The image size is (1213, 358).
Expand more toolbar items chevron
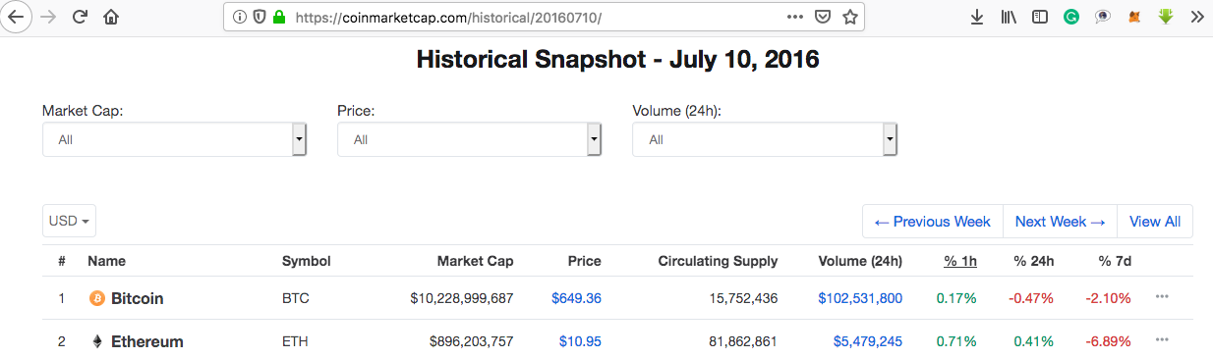pyautogui.click(x=1196, y=17)
